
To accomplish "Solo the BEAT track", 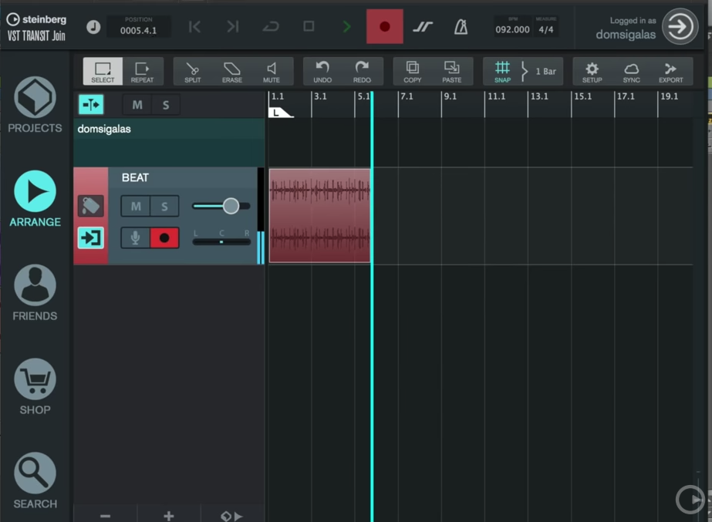I will coord(164,207).
